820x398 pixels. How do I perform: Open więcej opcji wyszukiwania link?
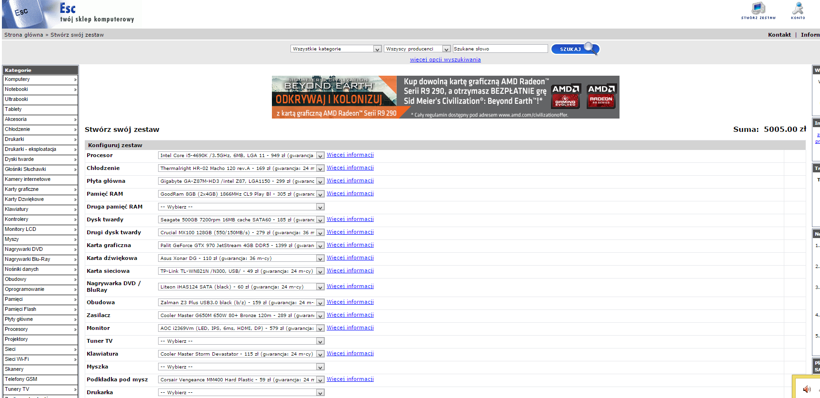tap(445, 60)
